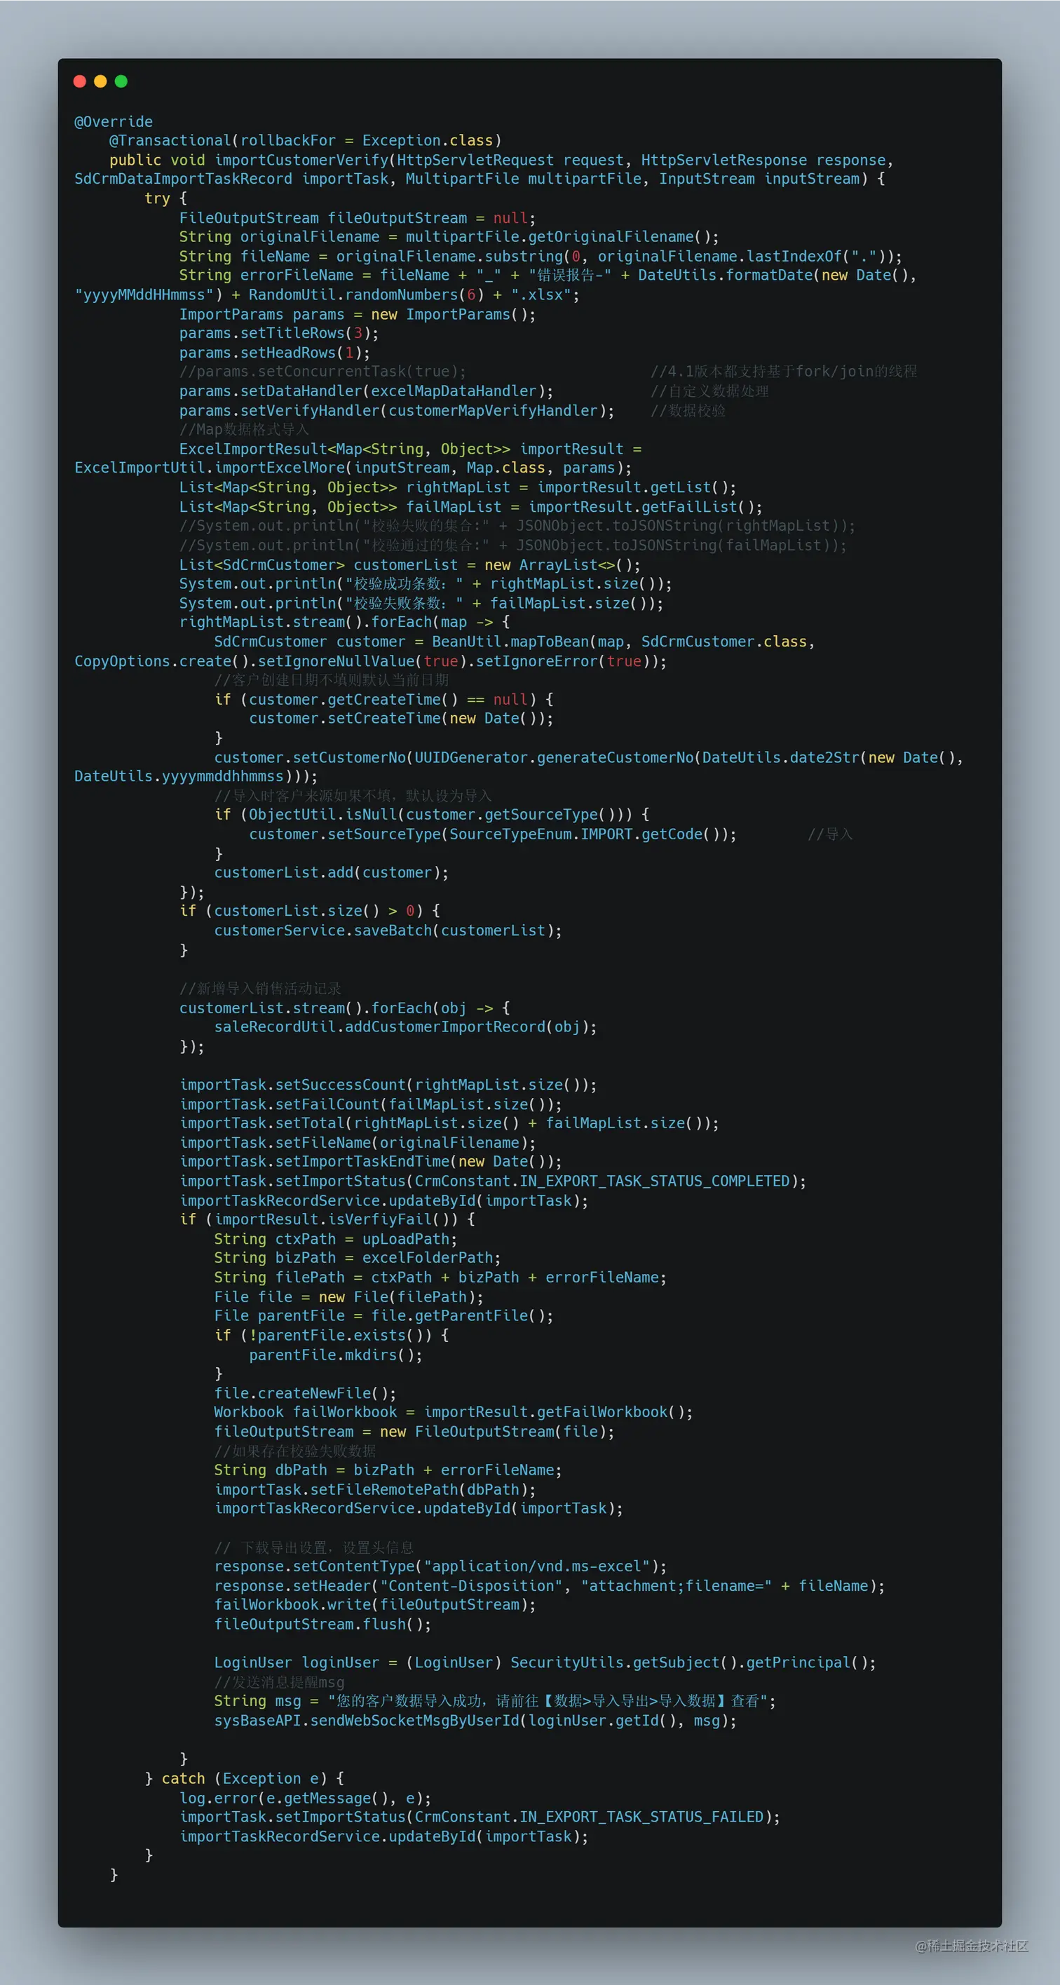Click "sysBaseAPI.sendWebSocketMsgByUserId" call
Screen dimensions: 1060x1985
(x=367, y=1721)
